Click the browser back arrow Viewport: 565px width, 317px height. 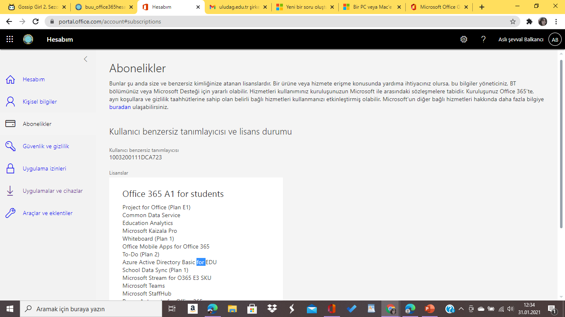(9, 21)
